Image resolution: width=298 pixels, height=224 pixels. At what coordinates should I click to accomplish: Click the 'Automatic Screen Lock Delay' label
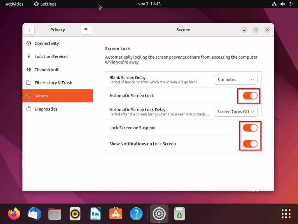(137, 110)
